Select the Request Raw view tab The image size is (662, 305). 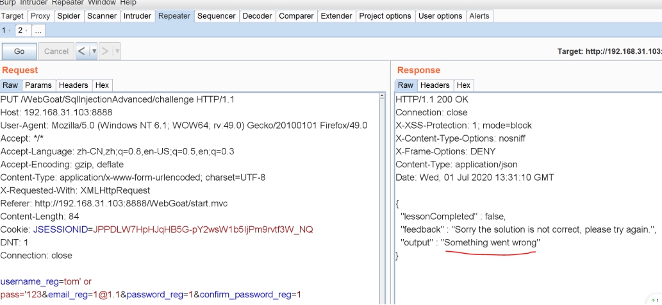(10, 85)
